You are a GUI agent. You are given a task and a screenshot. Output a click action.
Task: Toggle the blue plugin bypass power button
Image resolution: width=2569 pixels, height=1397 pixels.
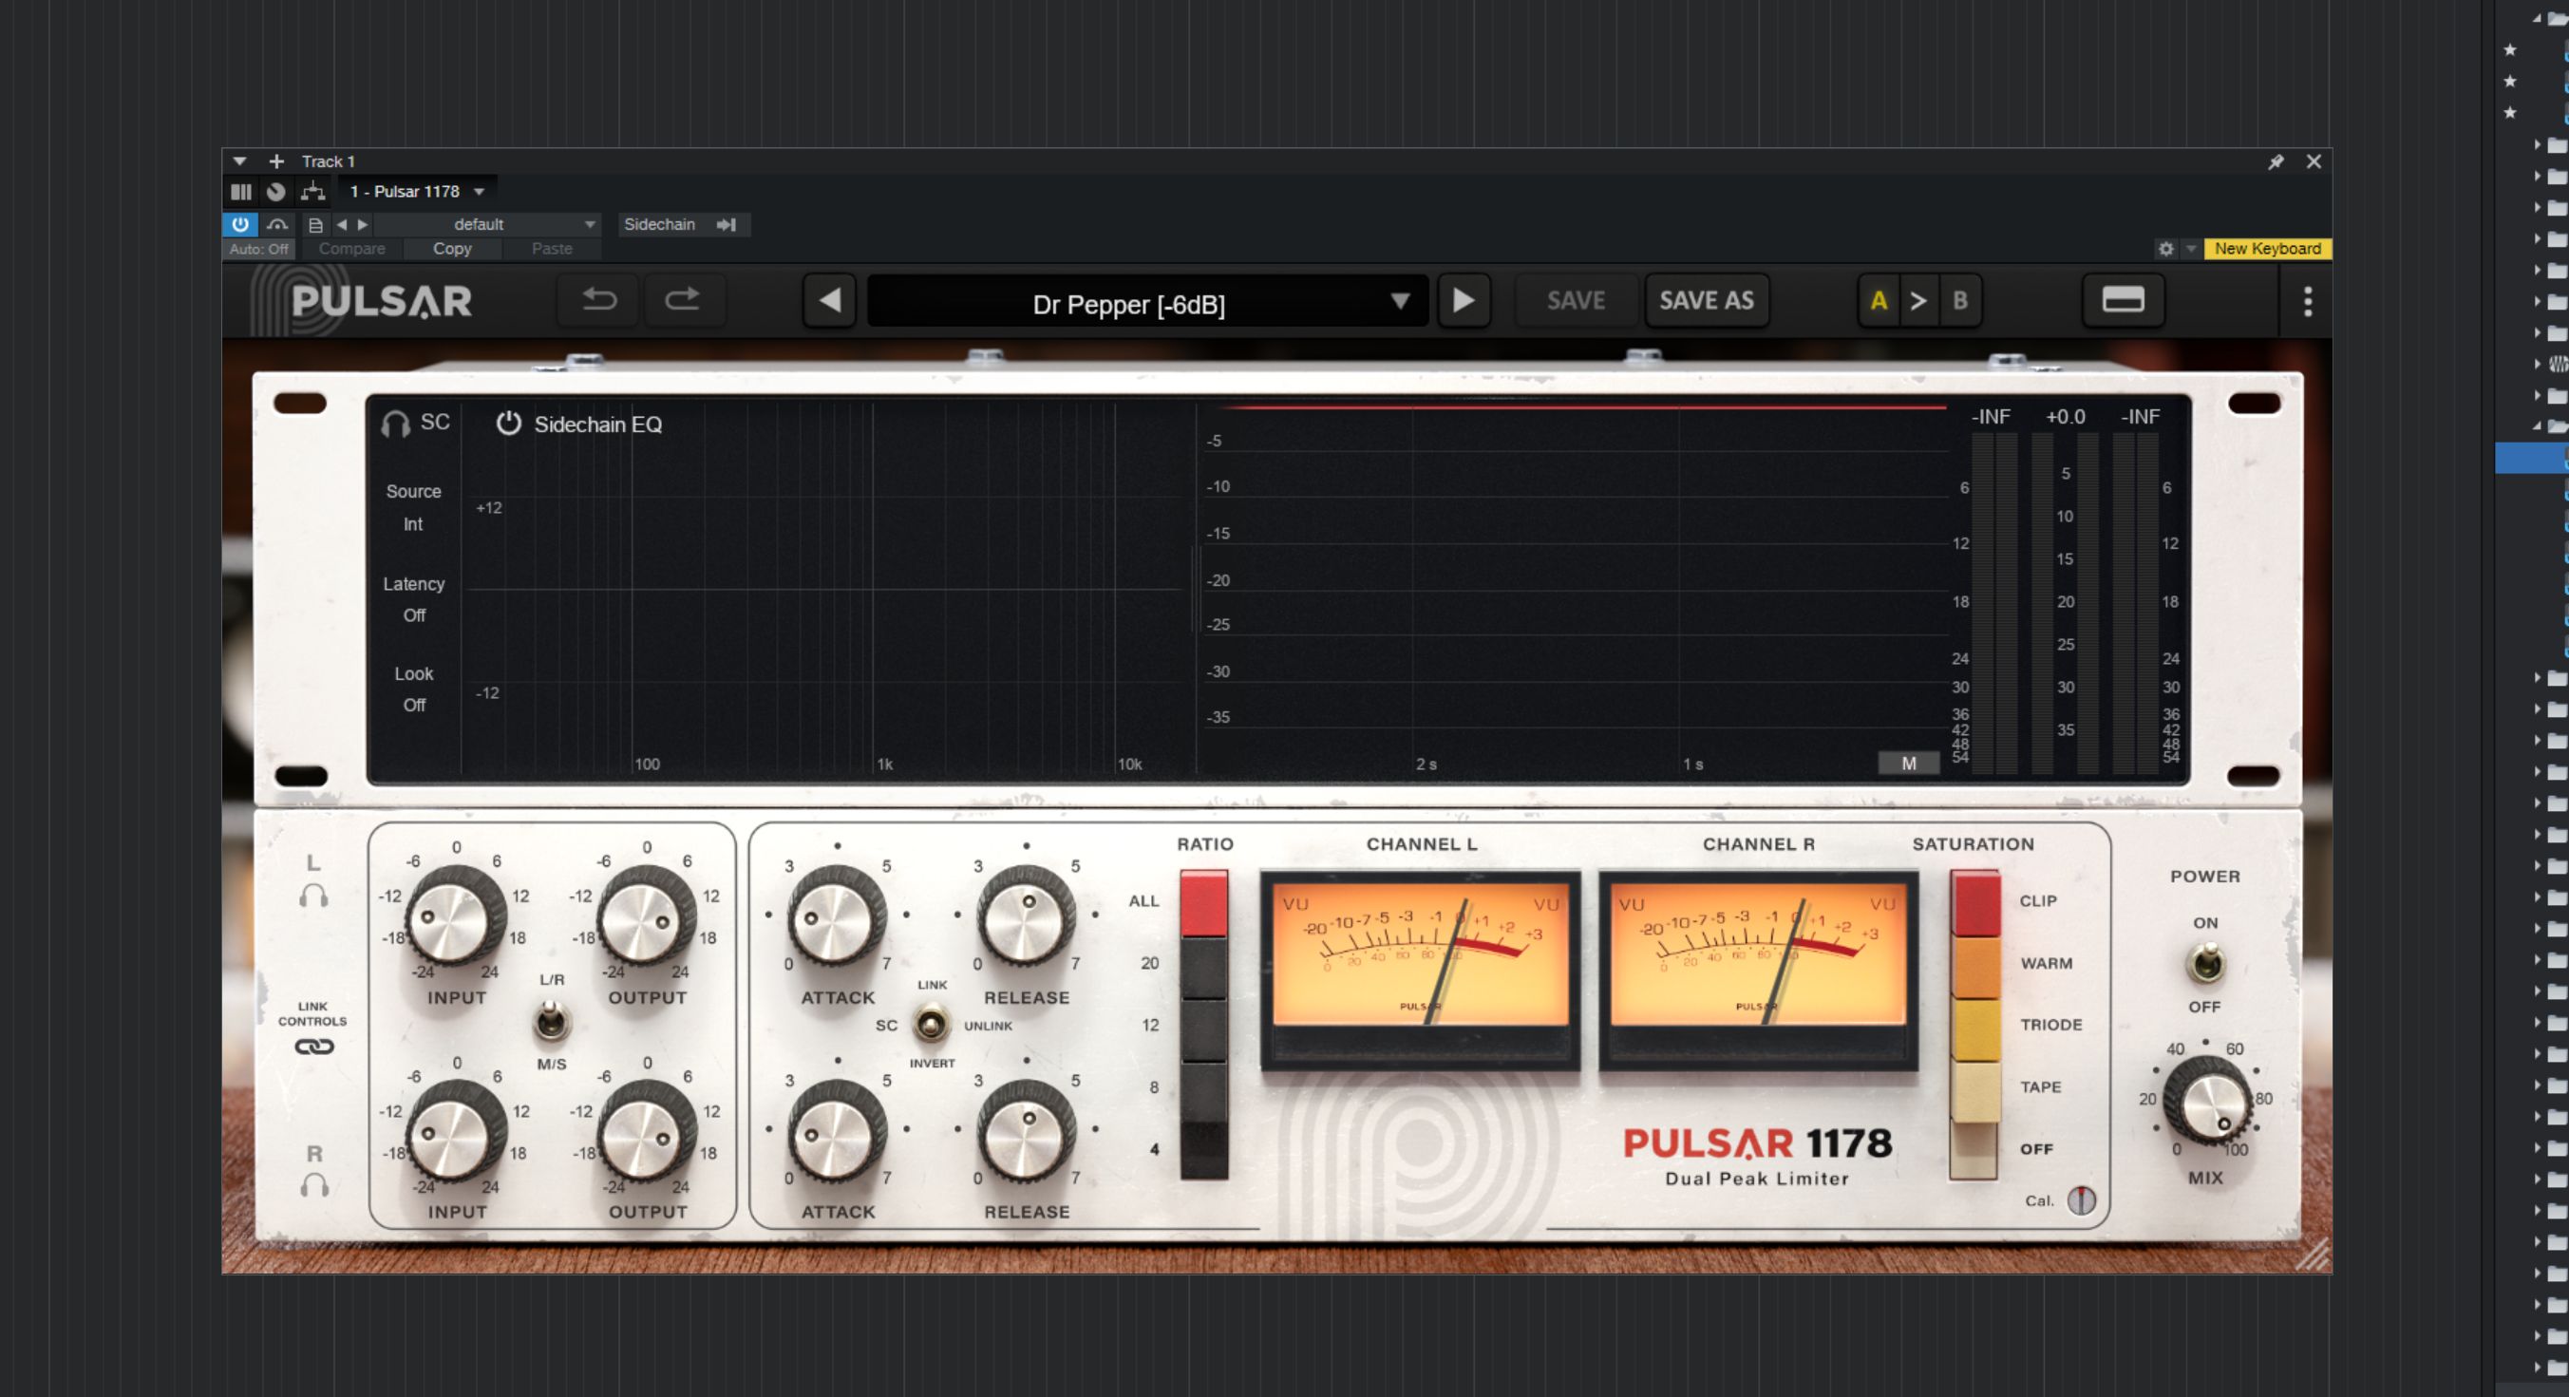[x=240, y=224]
